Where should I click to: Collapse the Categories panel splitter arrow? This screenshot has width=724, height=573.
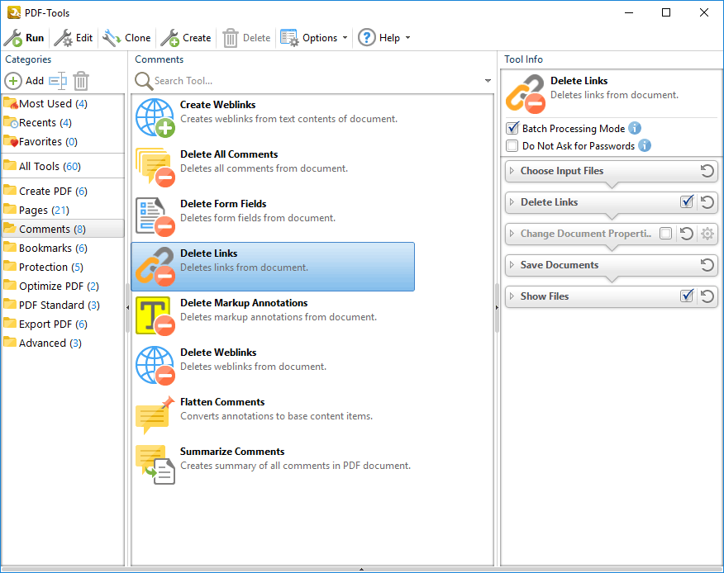point(127,307)
